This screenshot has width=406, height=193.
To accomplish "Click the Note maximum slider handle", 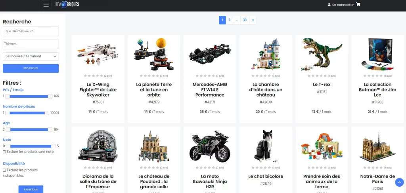I will (x=54, y=146).
